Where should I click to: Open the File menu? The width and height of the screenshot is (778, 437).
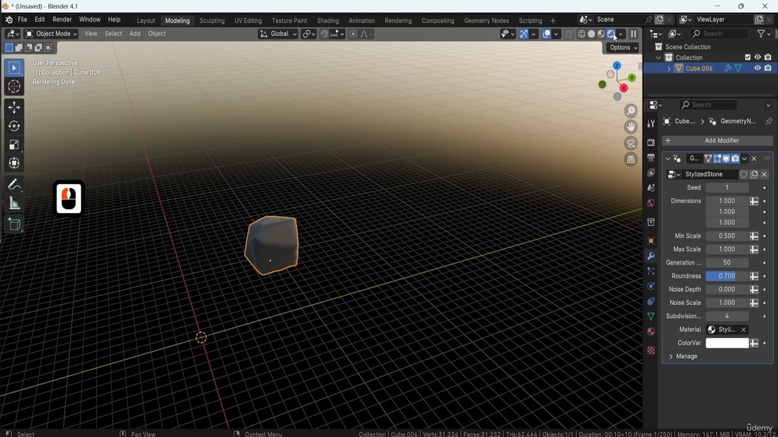click(22, 19)
